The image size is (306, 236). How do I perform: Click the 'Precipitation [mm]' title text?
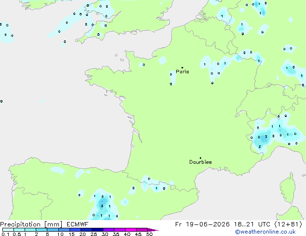[31, 224]
